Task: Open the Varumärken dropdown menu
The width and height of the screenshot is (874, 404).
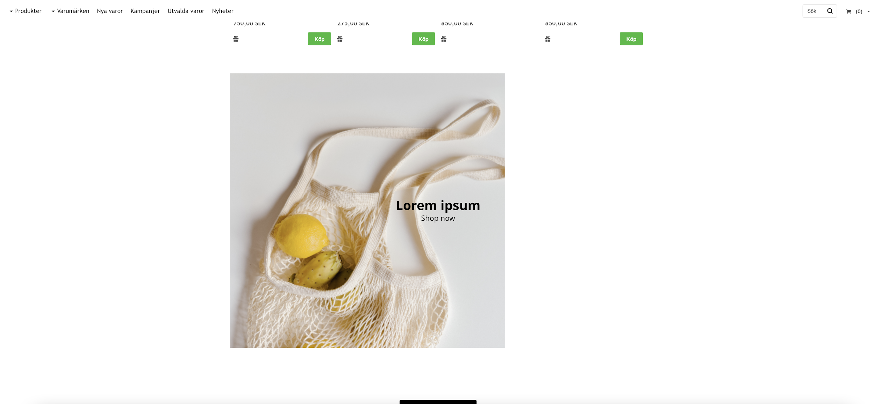Action: [70, 11]
